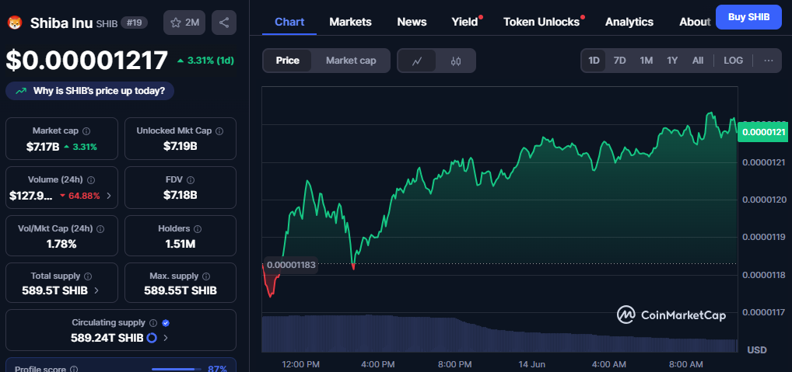
Task: Open the Markets tab
Action: click(x=350, y=23)
